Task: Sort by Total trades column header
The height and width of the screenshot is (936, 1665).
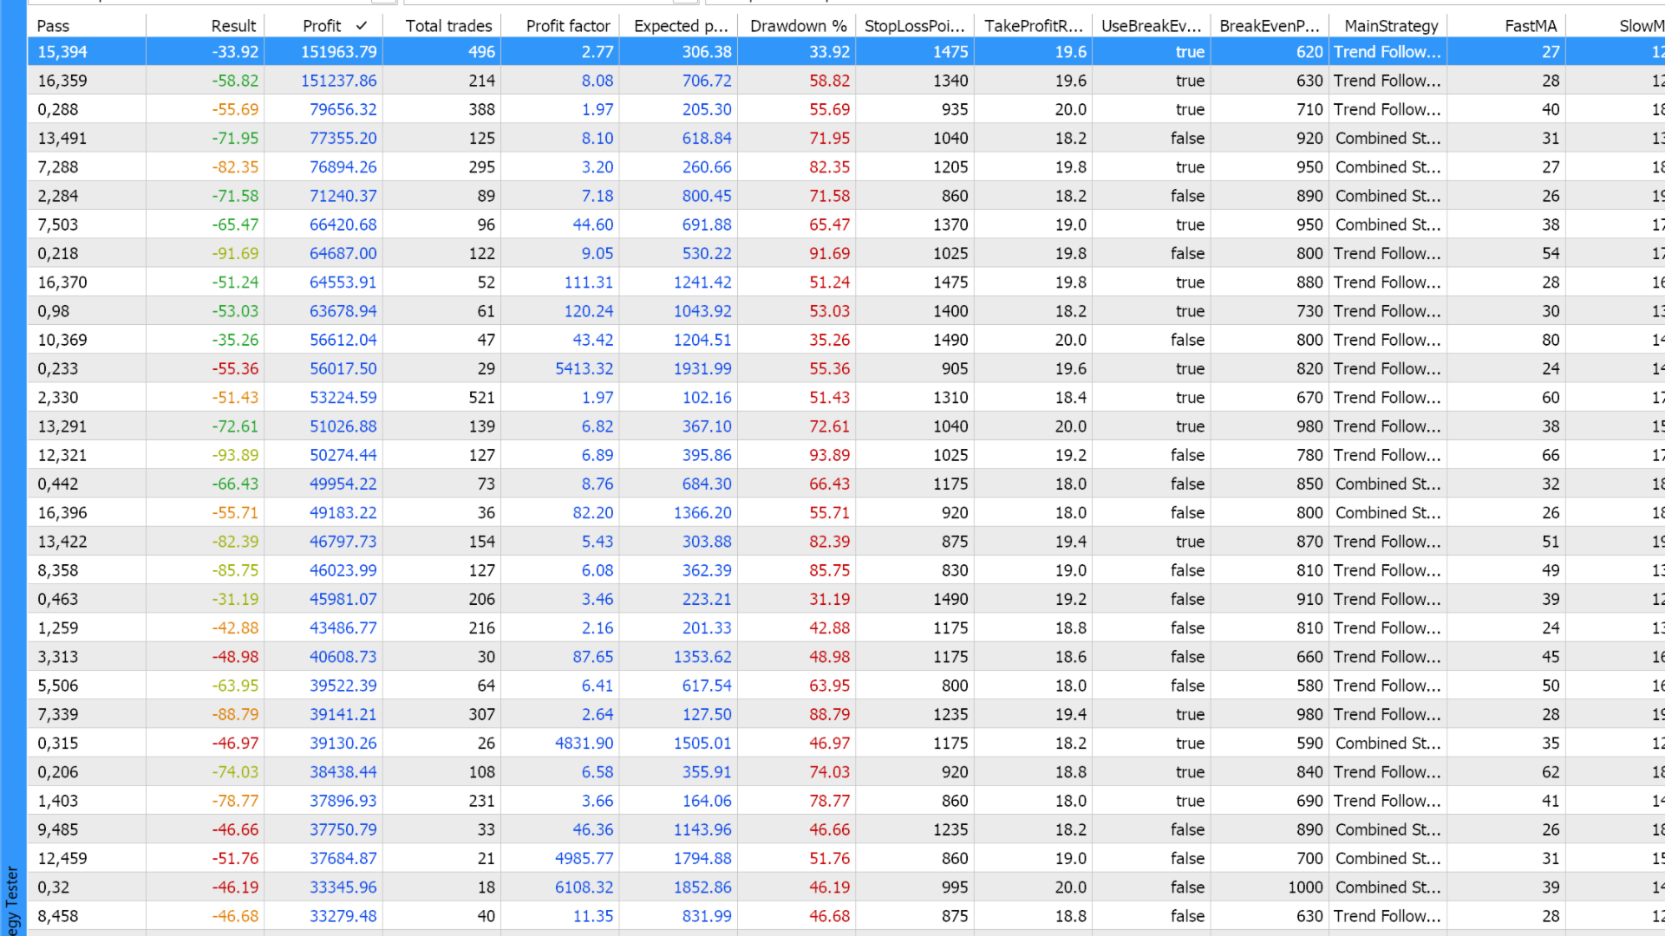Action: pos(448,26)
